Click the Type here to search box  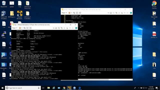point(23,88)
